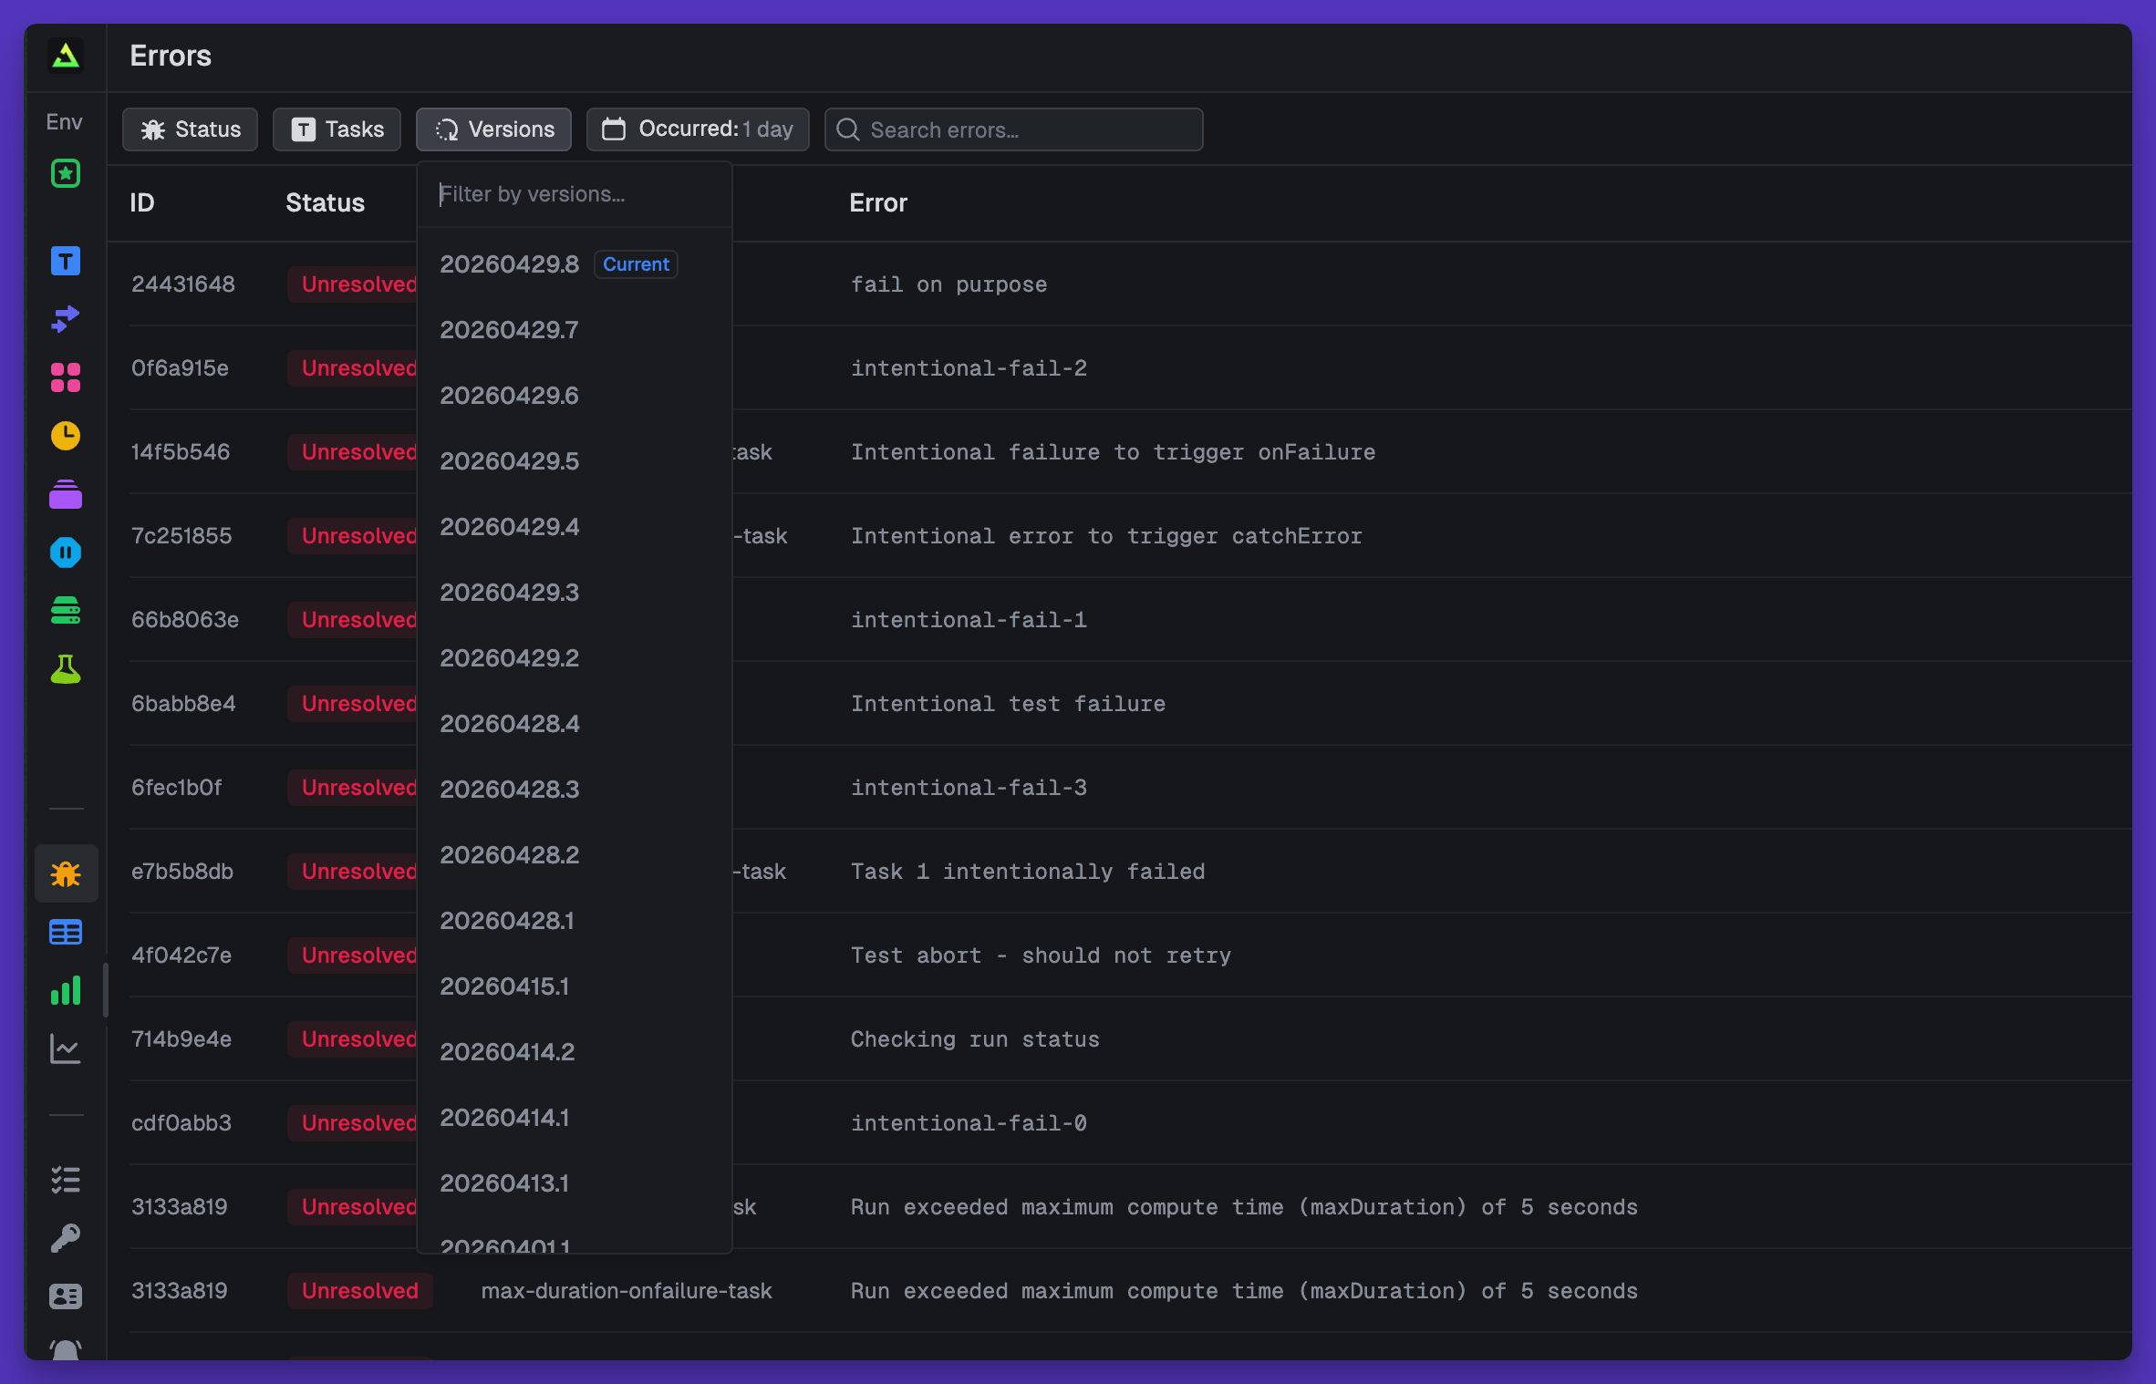This screenshot has height=1384, width=2156.
Task: Open error row 66b8063e
Action: pos(1120,620)
